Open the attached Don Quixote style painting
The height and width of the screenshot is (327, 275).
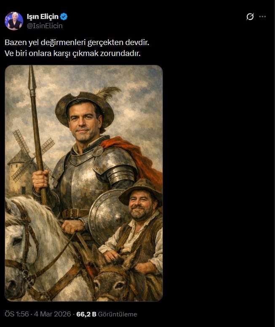84,183
